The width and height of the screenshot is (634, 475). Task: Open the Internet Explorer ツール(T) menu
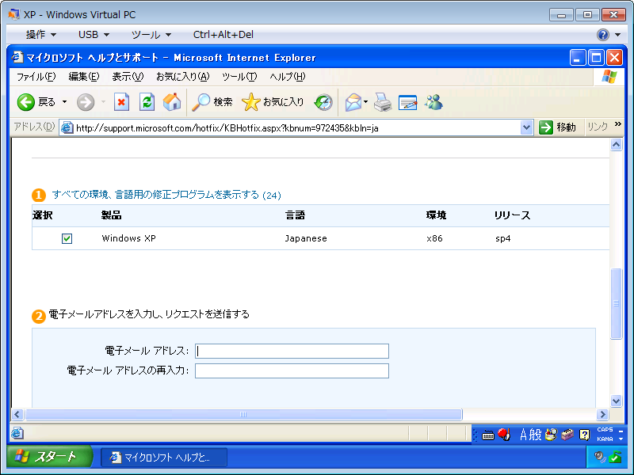click(239, 77)
